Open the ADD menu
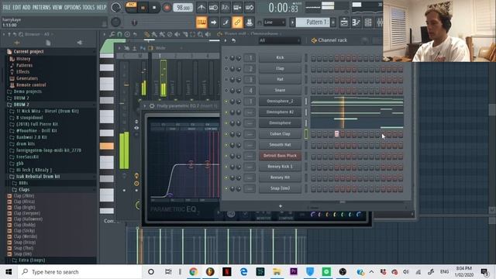 click(x=26, y=7)
